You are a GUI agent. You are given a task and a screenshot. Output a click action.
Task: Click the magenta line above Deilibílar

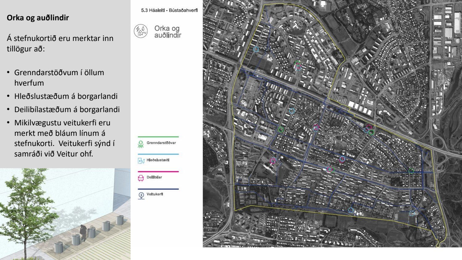click(158, 172)
